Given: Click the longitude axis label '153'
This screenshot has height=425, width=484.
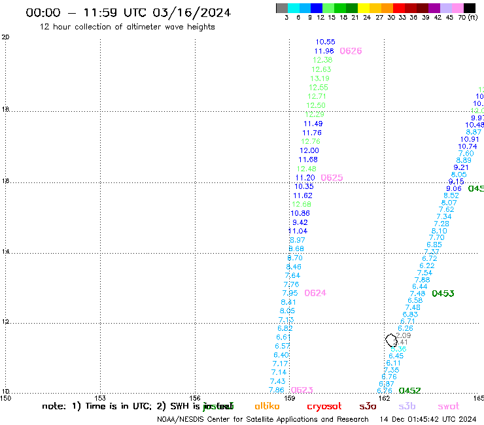Looking at the screenshot, I should point(100,398).
